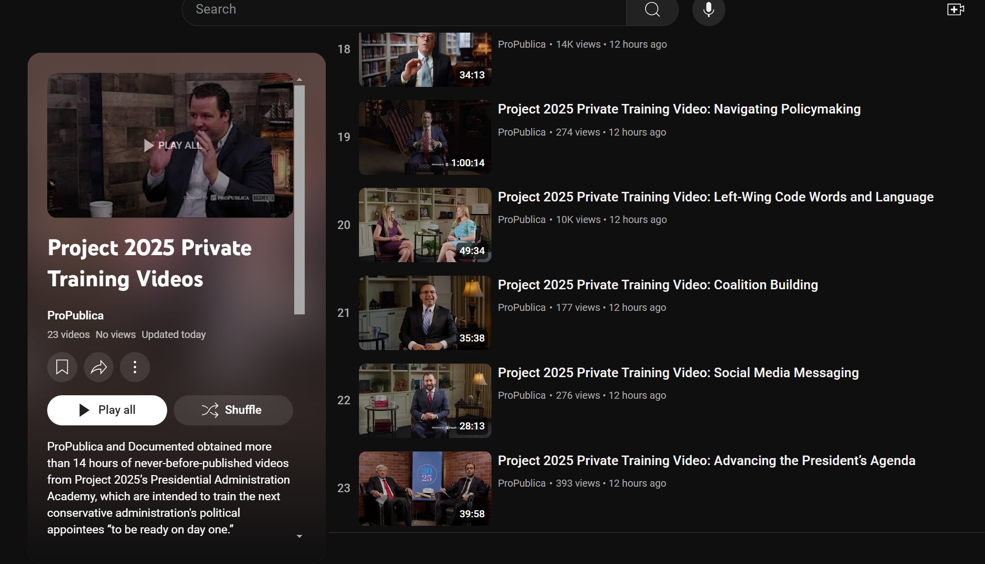Open playlist cover thumbnail Play All

click(170, 145)
